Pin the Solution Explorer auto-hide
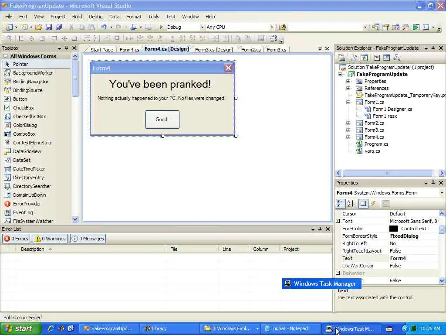 coord(433,48)
